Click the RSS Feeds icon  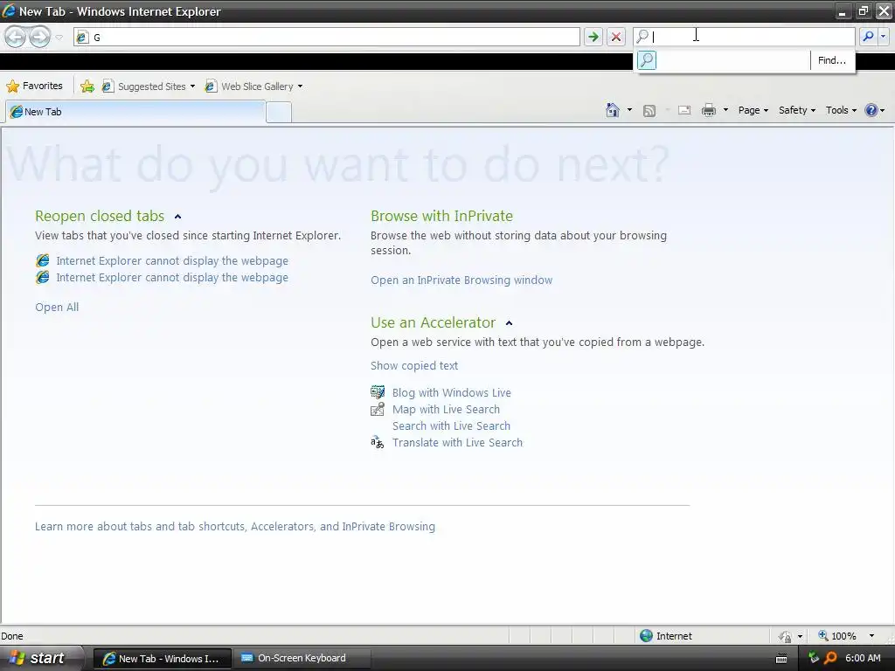[649, 111]
